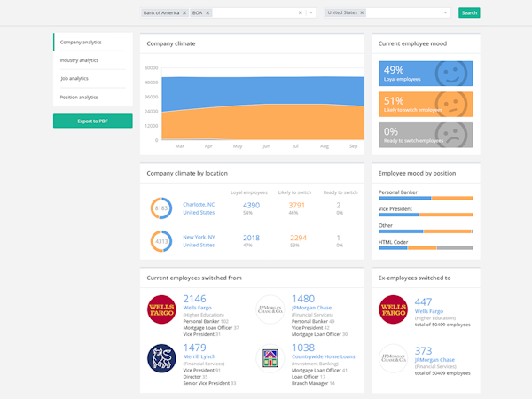Open the Countrywide Home Loans link
This screenshot has width=532, height=399.
pos(325,356)
